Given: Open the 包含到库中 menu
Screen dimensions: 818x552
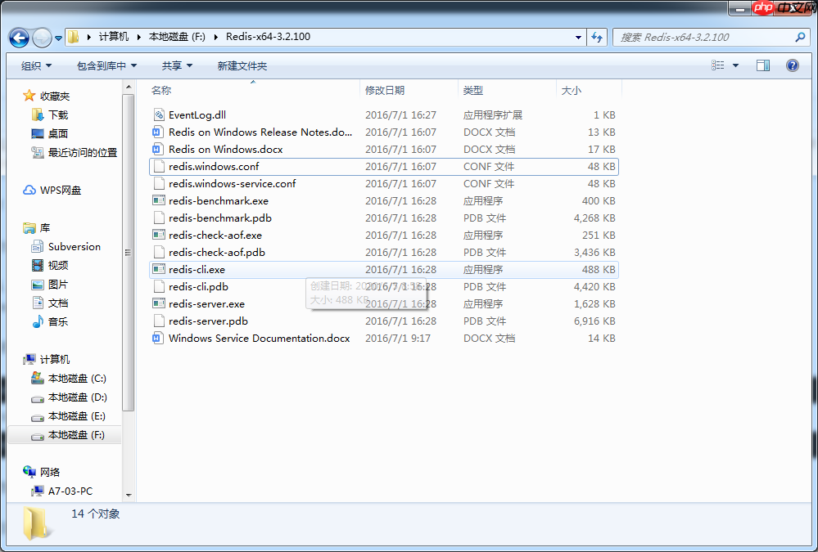Looking at the screenshot, I should pyautogui.click(x=106, y=65).
